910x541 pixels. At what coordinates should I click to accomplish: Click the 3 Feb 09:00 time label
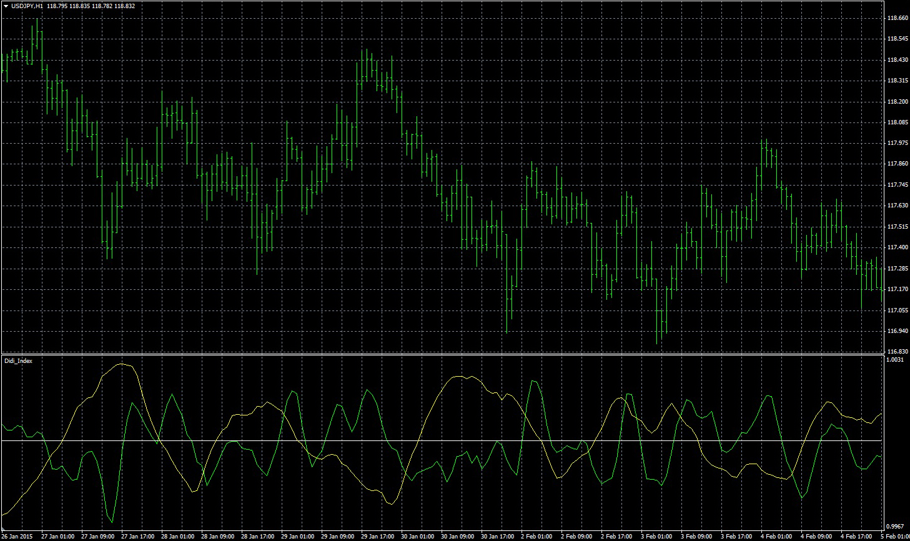pyautogui.click(x=698, y=536)
